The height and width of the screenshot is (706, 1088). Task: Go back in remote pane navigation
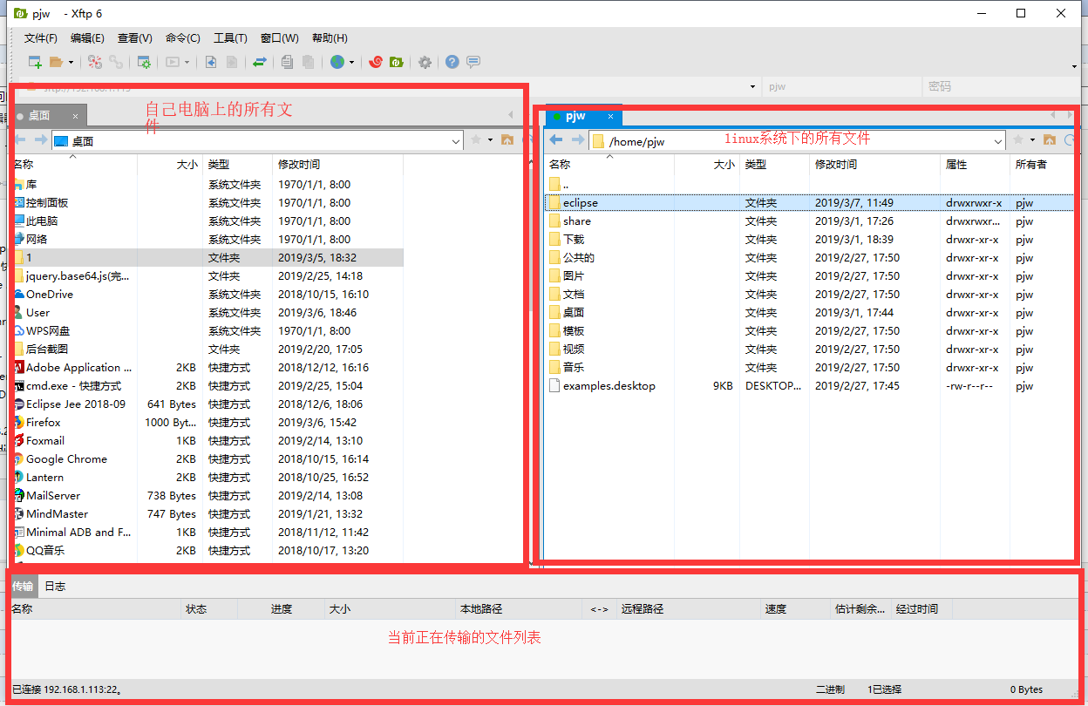(x=555, y=139)
